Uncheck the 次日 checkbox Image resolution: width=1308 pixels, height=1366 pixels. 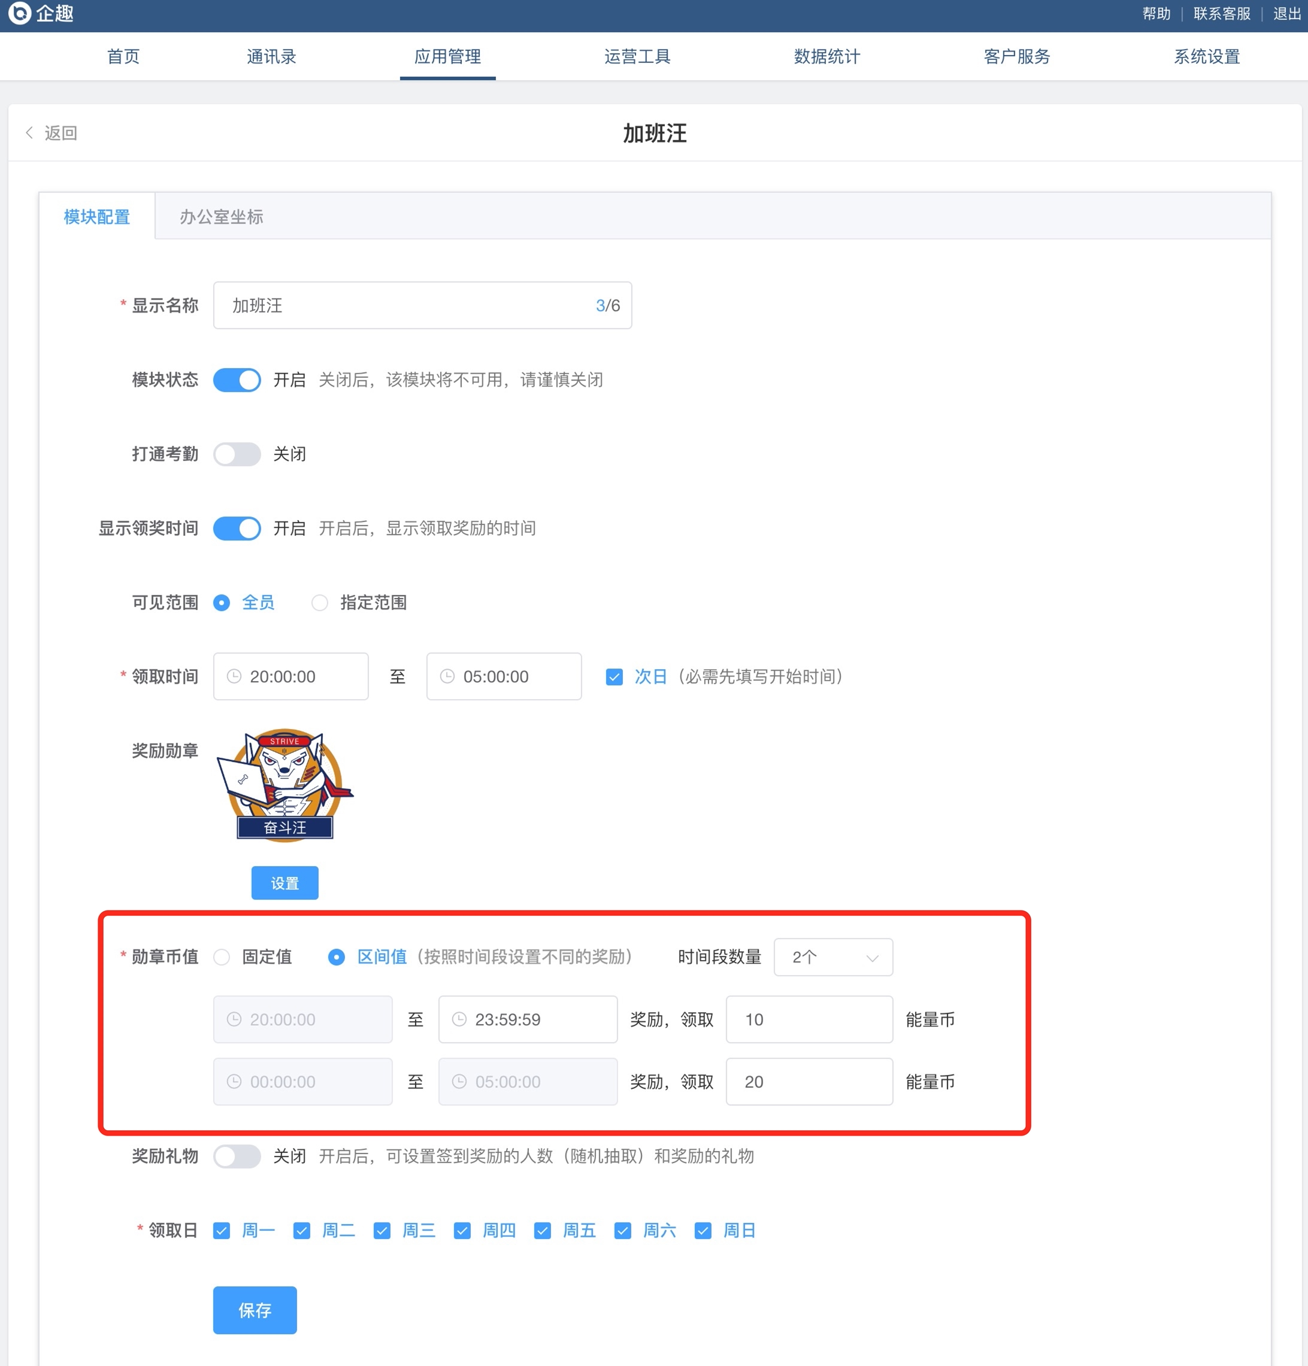click(x=614, y=677)
